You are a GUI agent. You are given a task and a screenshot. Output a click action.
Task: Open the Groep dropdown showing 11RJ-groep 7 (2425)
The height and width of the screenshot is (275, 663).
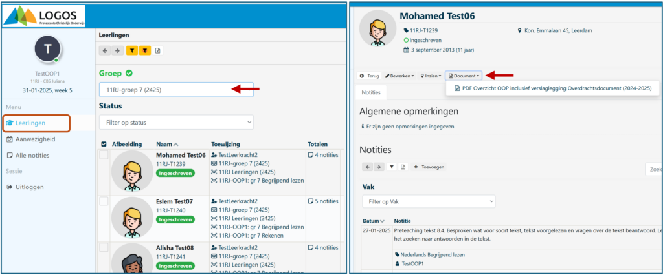[176, 90]
